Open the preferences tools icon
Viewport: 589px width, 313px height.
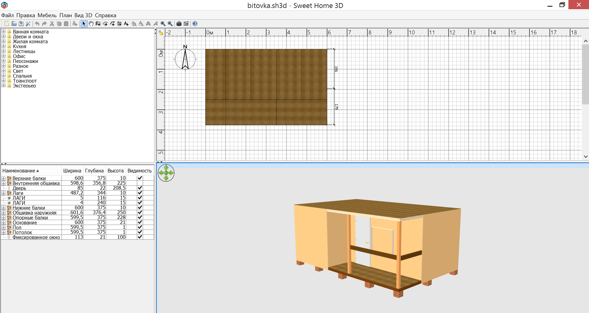click(28, 24)
